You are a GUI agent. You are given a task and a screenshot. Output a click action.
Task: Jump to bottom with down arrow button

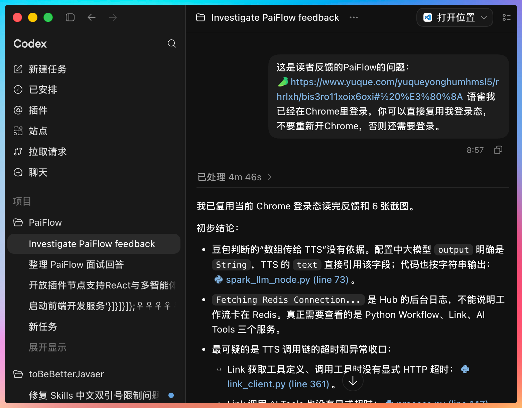(x=353, y=381)
